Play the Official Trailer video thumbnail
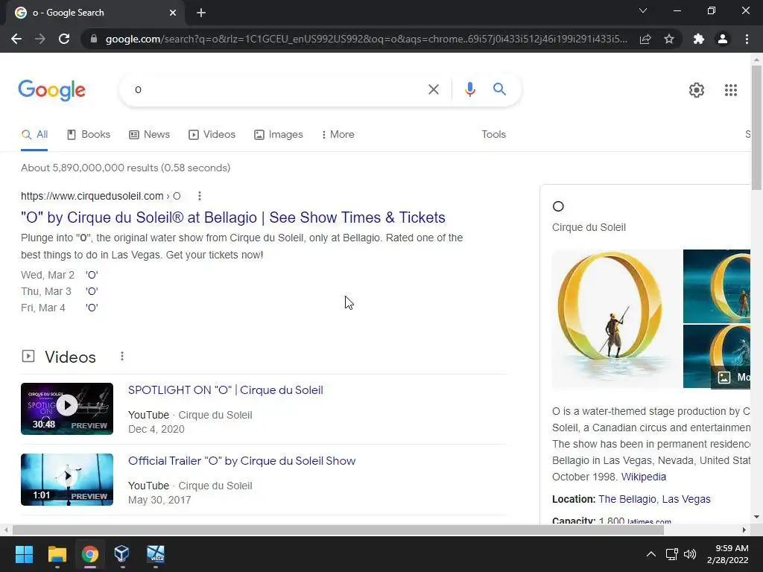The image size is (763, 572). pos(67,480)
